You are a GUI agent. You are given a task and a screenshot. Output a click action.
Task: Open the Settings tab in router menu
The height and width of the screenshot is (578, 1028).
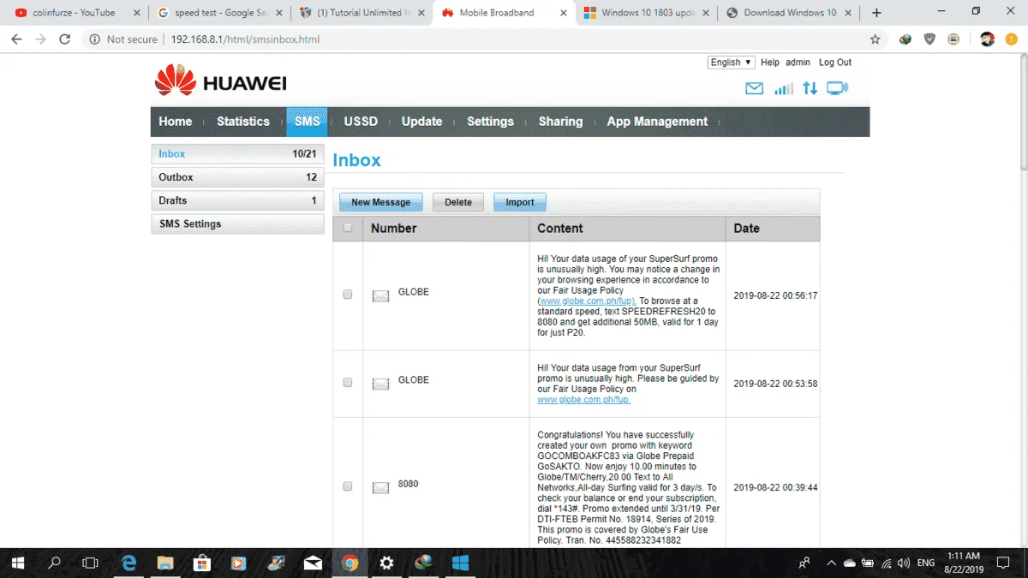(x=490, y=122)
